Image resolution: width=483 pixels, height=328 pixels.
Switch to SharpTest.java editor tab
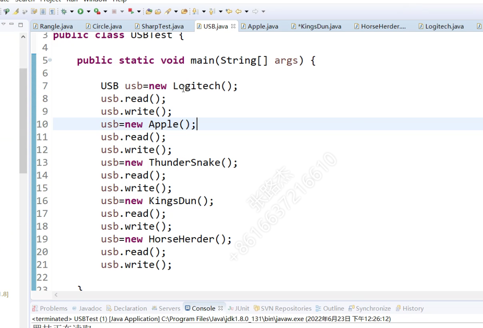click(x=159, y=26)
